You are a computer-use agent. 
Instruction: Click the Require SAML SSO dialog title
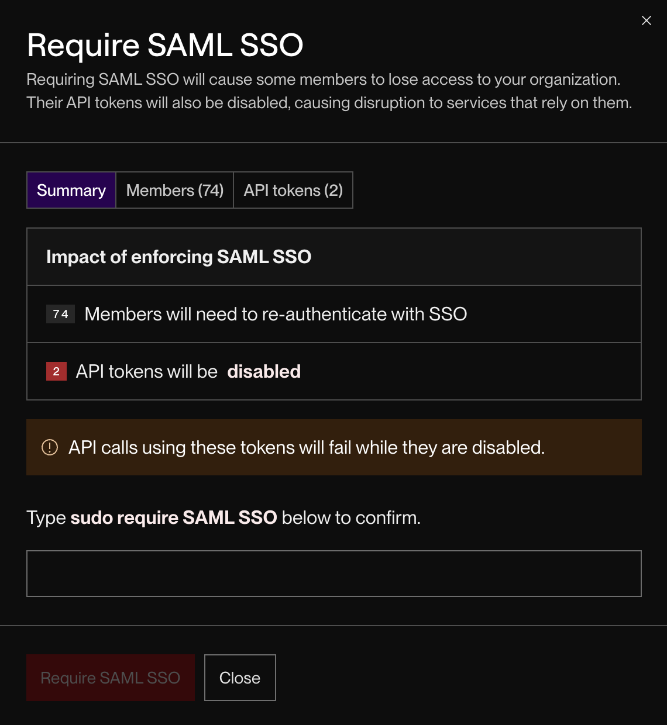pyautogui.click(x=165, y=45)
